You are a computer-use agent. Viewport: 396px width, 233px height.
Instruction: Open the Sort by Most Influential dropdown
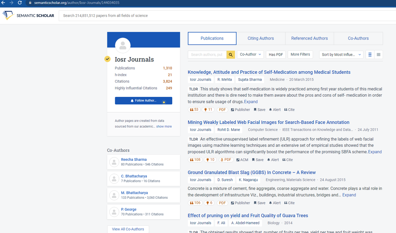pos(341,55)
